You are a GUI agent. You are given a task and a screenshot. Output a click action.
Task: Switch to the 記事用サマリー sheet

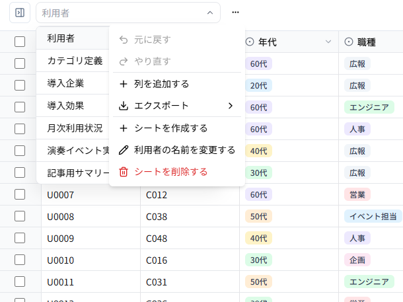pos(73,173)
